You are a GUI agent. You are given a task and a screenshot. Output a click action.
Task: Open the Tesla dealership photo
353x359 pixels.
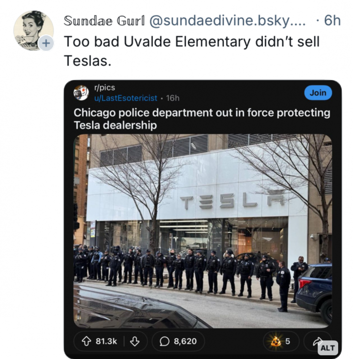(x=203, y=230)
